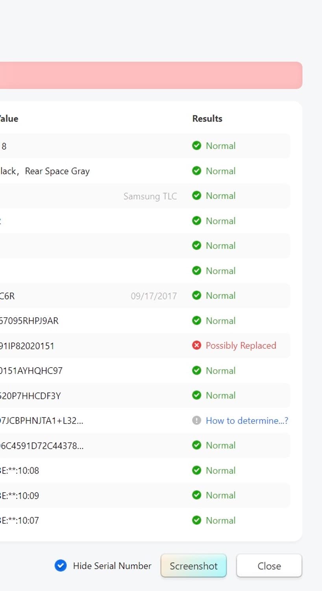Click the pink warning banner
The width and height of the screenshot is (322, 591).
pos(150,75)
